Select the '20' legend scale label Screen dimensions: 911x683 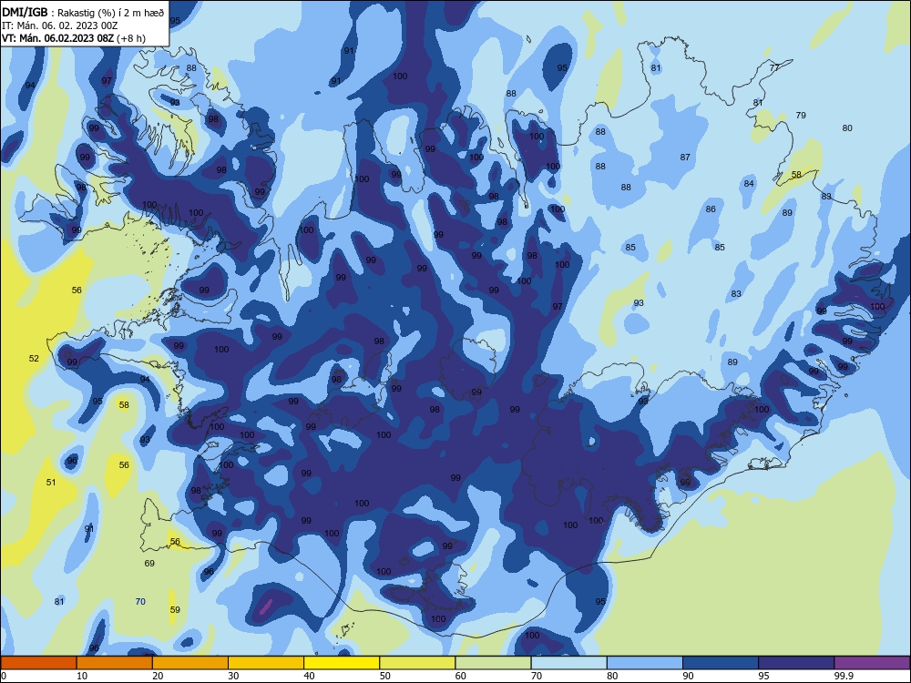(x=158, y=676)
